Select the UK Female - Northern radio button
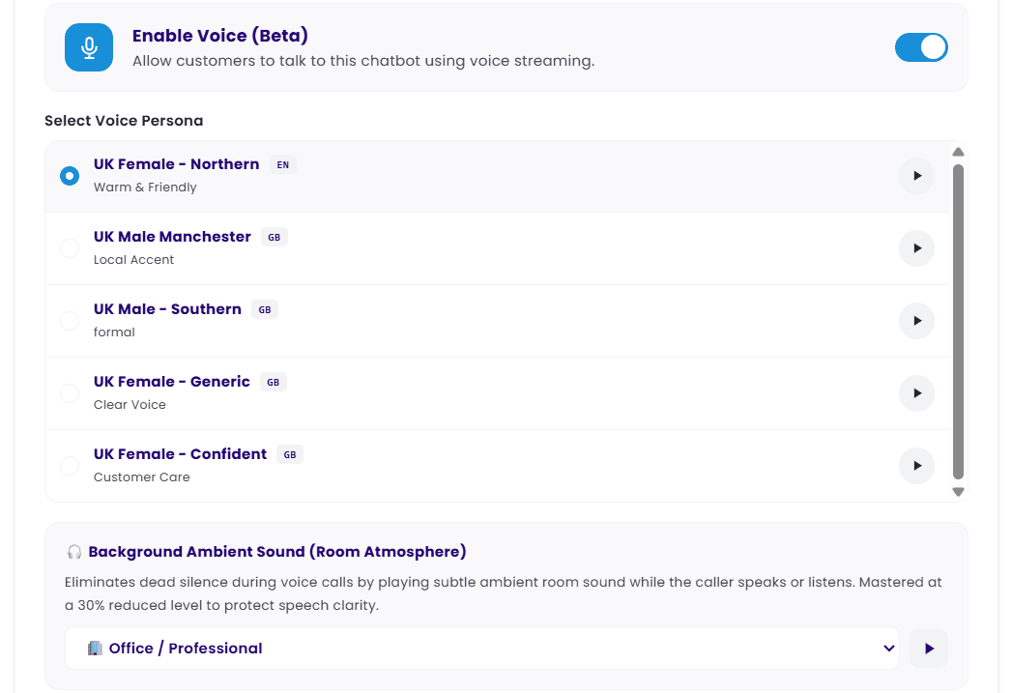Screen dimensions: 1012x693 [70, 176]
